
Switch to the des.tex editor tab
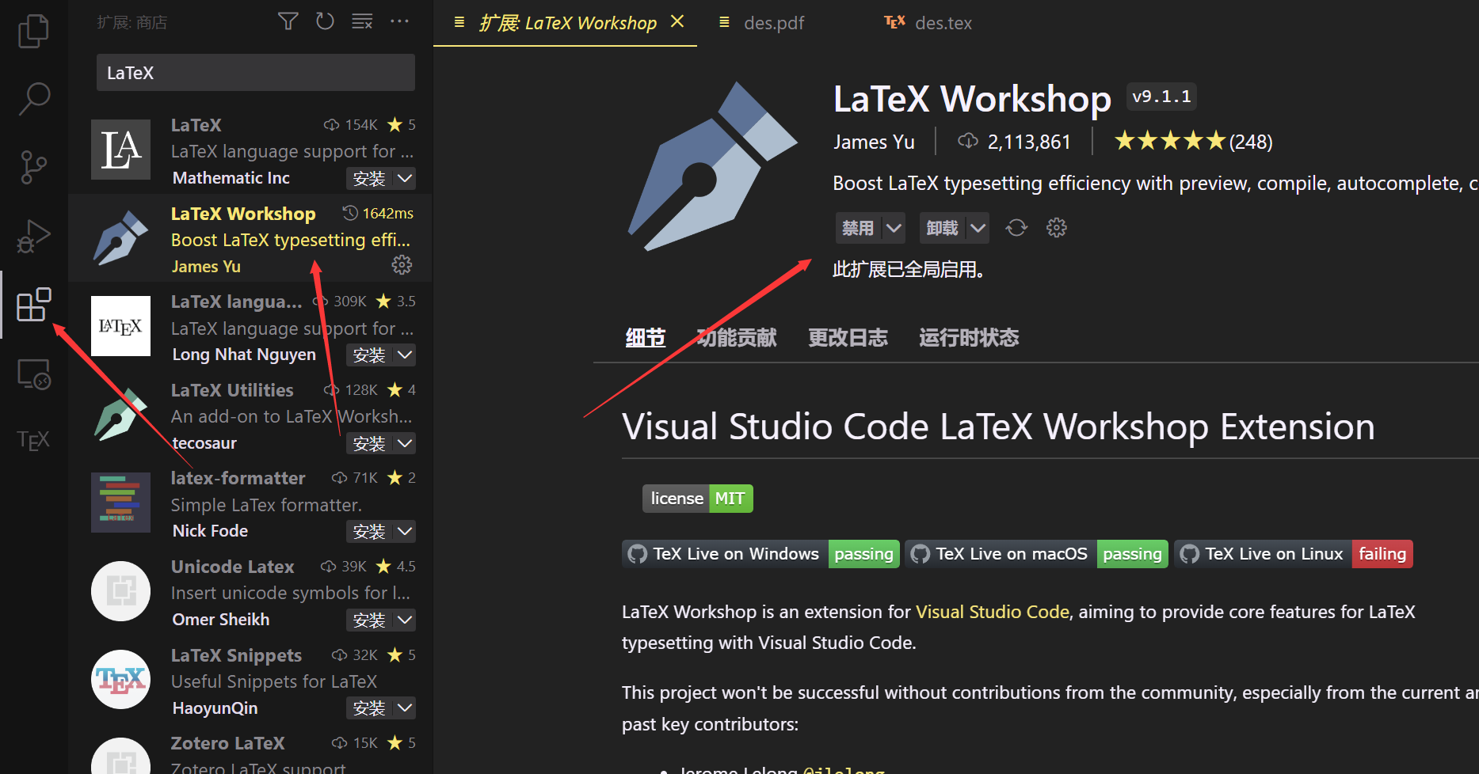coord(943,23)
